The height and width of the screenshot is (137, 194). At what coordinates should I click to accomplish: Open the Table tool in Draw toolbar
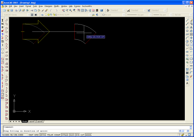click(x=187, y=80)
